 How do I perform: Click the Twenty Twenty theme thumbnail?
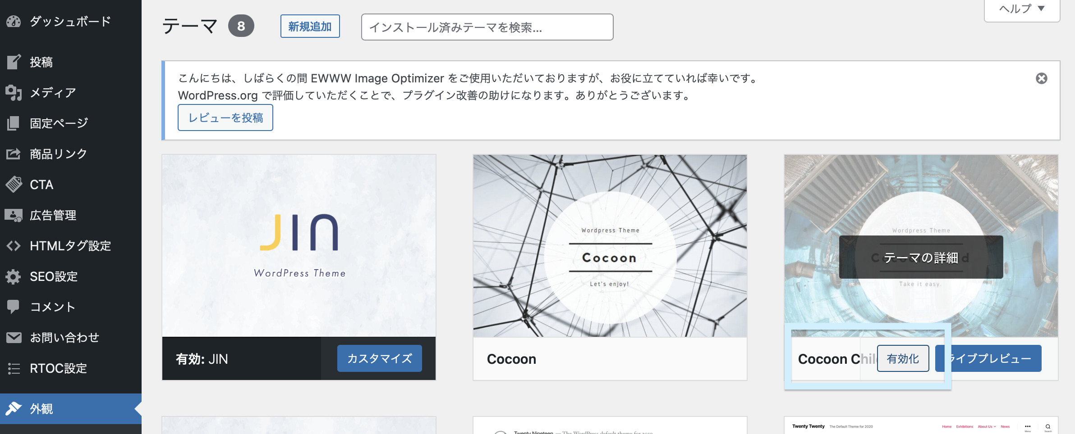(921, 426)
